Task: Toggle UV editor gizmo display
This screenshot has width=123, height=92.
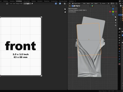Action: [56, 4]
